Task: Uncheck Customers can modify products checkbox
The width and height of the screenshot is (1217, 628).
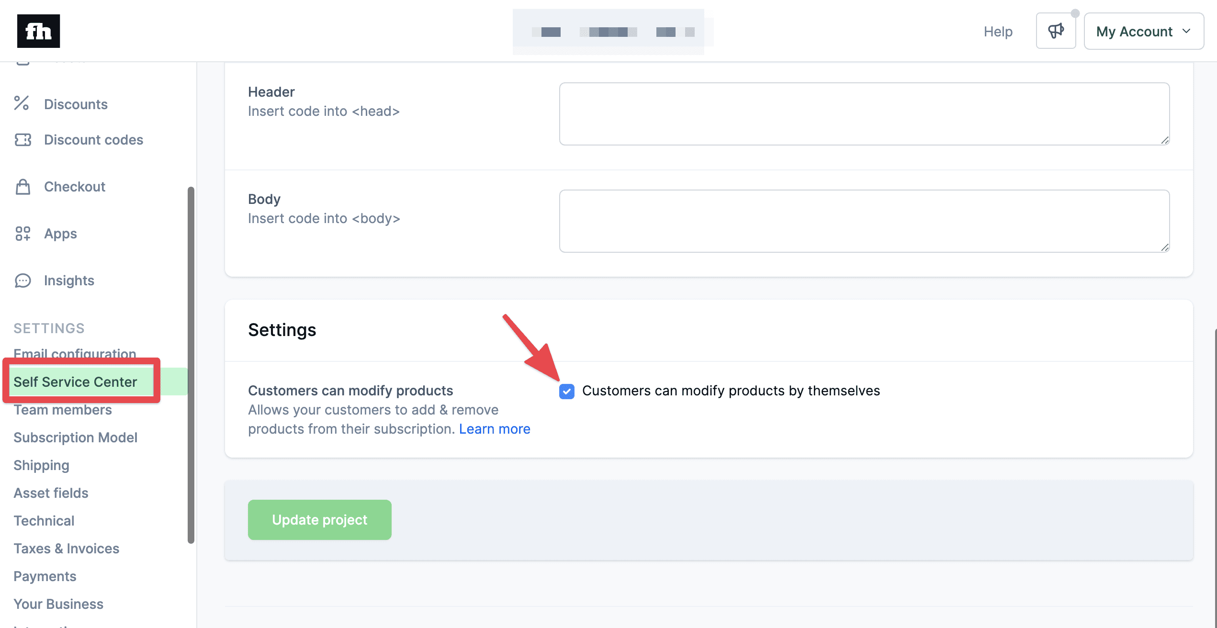Action: [567, 391]
